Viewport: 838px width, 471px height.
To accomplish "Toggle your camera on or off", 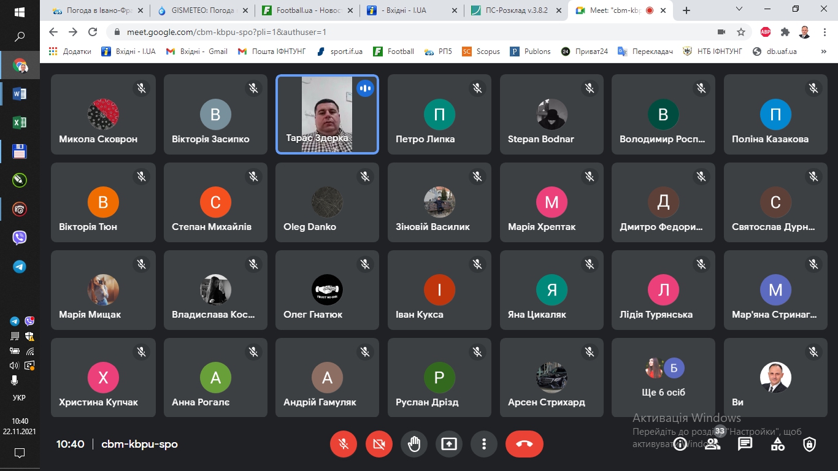I will click(379, 443).
